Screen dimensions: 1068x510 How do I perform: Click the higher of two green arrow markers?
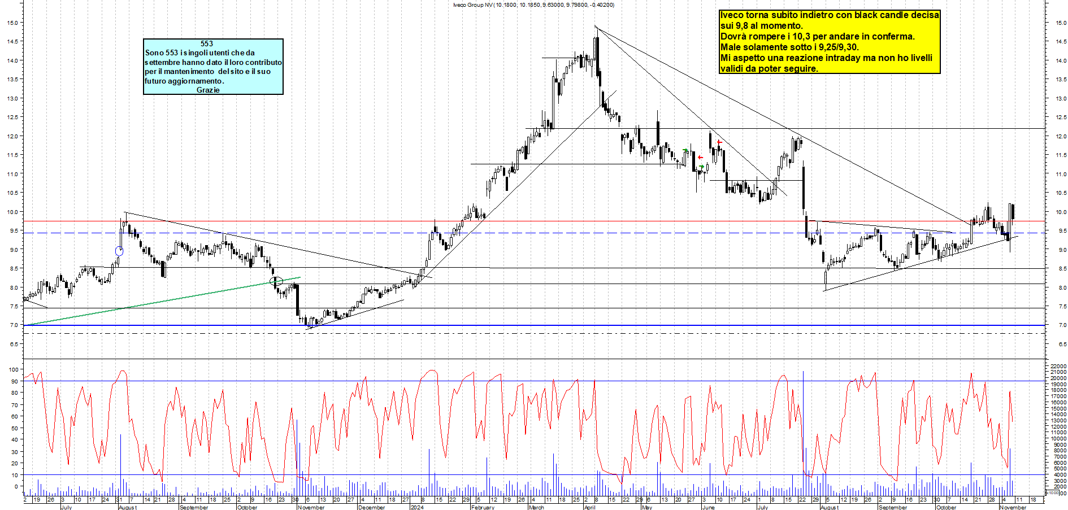point(685,150)
